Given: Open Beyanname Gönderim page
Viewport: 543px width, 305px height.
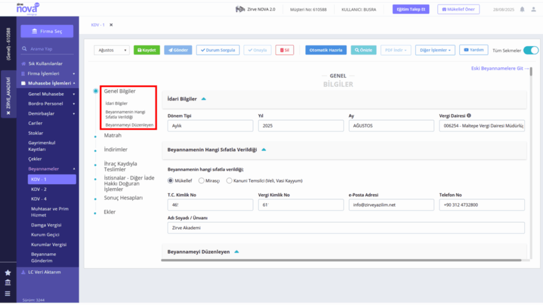Looking at the screenshot, I should click(x=43, y=257).
